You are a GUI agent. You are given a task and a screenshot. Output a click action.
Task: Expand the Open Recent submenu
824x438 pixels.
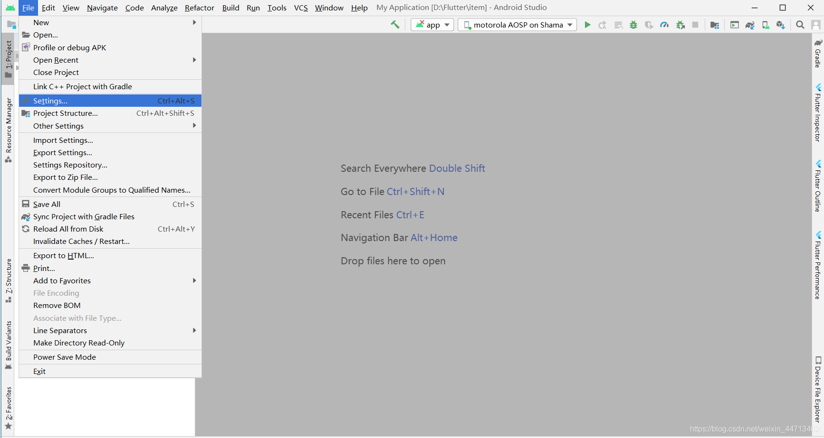coord(110,60)
